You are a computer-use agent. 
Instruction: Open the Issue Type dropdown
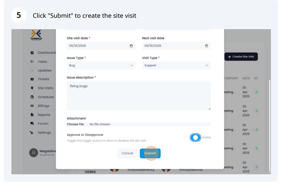[x=101, y=65]
